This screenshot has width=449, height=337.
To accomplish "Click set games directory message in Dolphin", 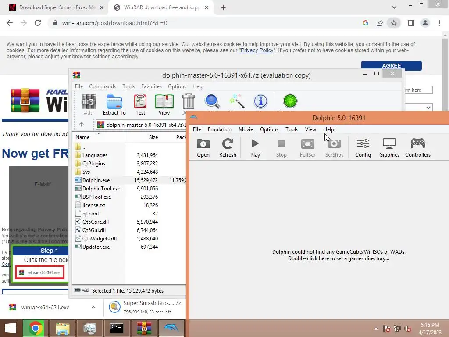I will coord(339,255).
